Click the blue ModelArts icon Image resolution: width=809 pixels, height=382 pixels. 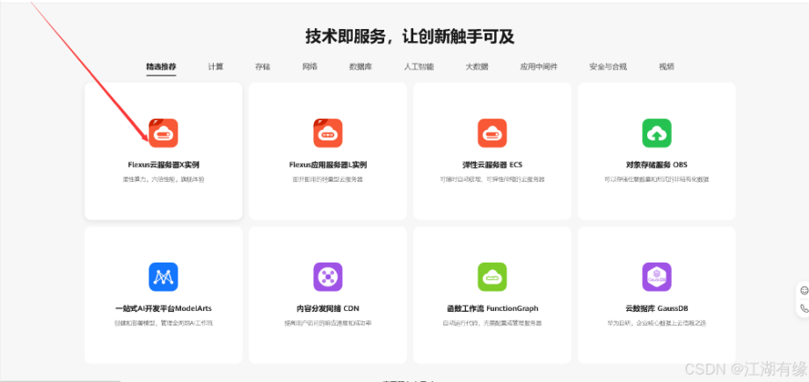pyautogui.click(x=164, y=277)
